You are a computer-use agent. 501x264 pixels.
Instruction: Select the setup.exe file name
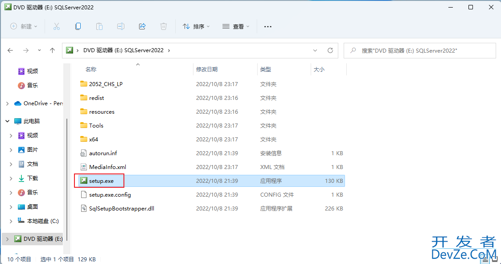pos(101,181)
